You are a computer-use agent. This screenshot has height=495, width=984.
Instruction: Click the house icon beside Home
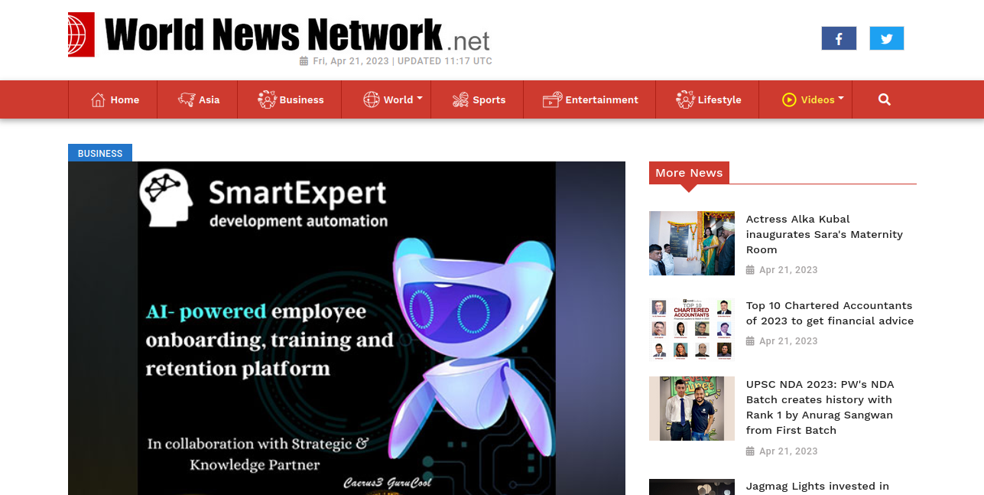tap(98, 99)
